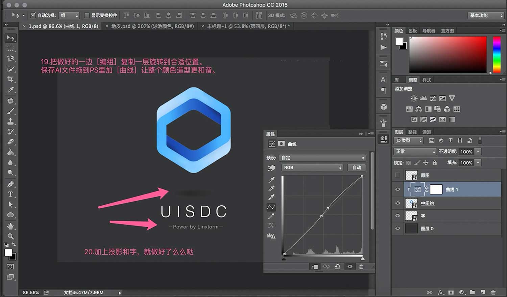Open the 导航器 panel tab

[x=429, y=30]
